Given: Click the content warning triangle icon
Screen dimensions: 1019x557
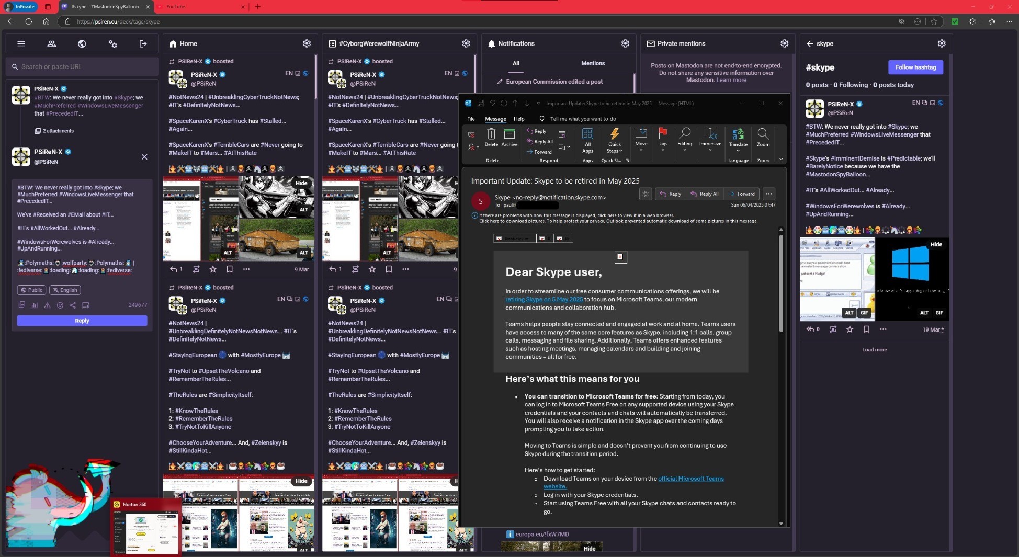Looking at the screenshot, I should point(47,305).
